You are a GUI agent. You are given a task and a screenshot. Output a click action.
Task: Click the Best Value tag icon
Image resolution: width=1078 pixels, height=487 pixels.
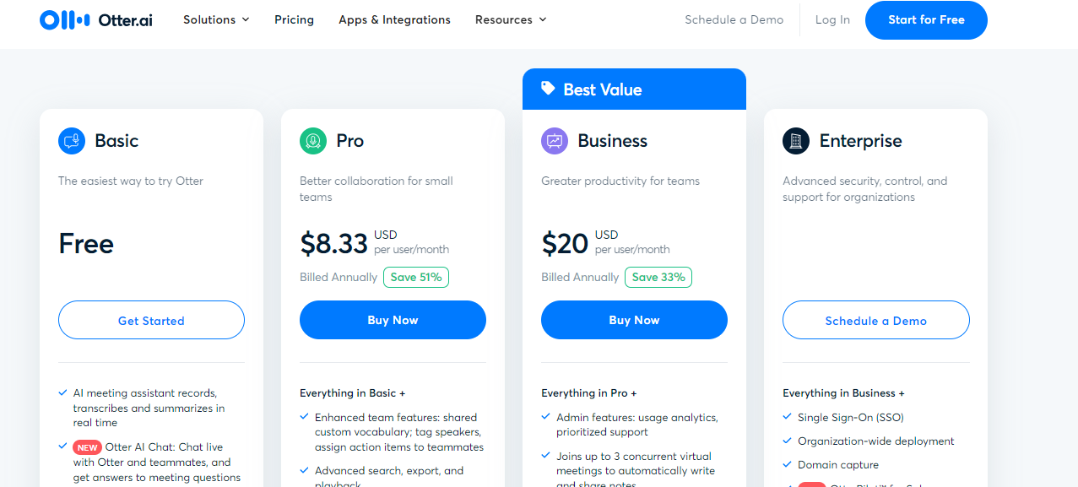click(x=548, y=89)
